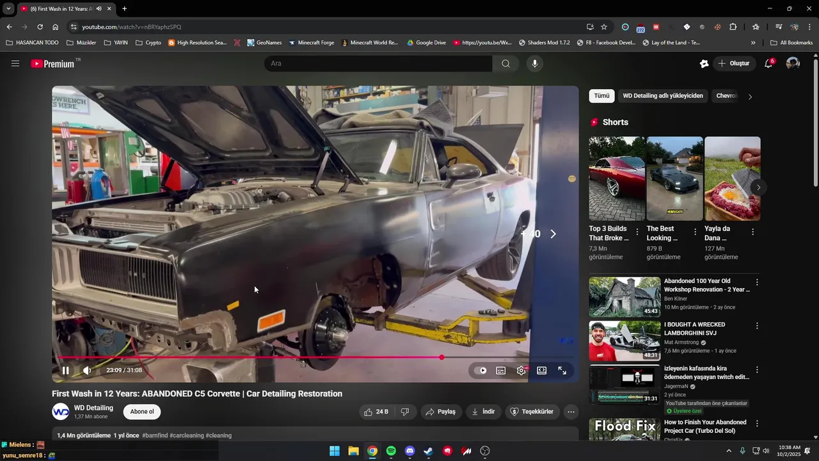819x461 pixels.
Task: Open Spotify from the Windows taskbar
Action: tap(391, 451)
